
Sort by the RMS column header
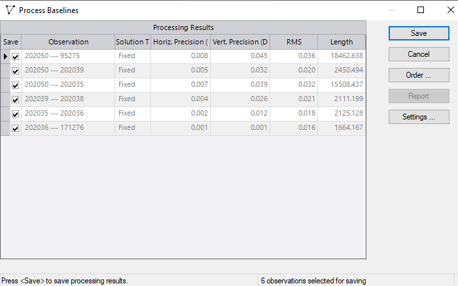[x=294, y=42]
